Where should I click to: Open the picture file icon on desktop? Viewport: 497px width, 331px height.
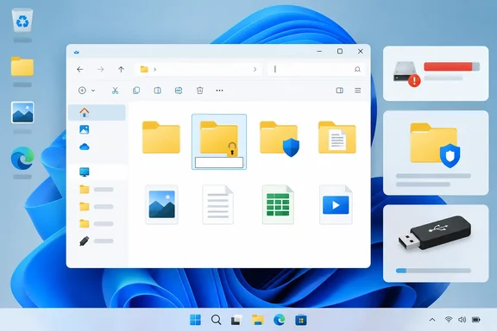click(22, 112)
